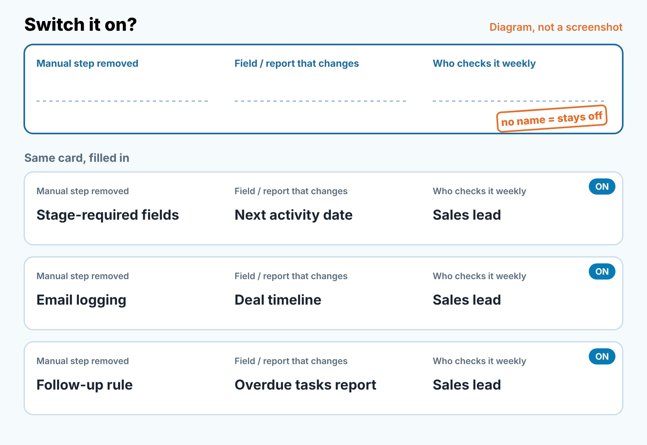Image resolution: width=647 pixels, height=445 pixels.
Task: Select the 'Next activity date' value
Action: 294,215
